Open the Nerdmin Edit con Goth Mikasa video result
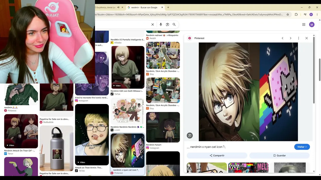321x180 pixels. tap(128, 67)
